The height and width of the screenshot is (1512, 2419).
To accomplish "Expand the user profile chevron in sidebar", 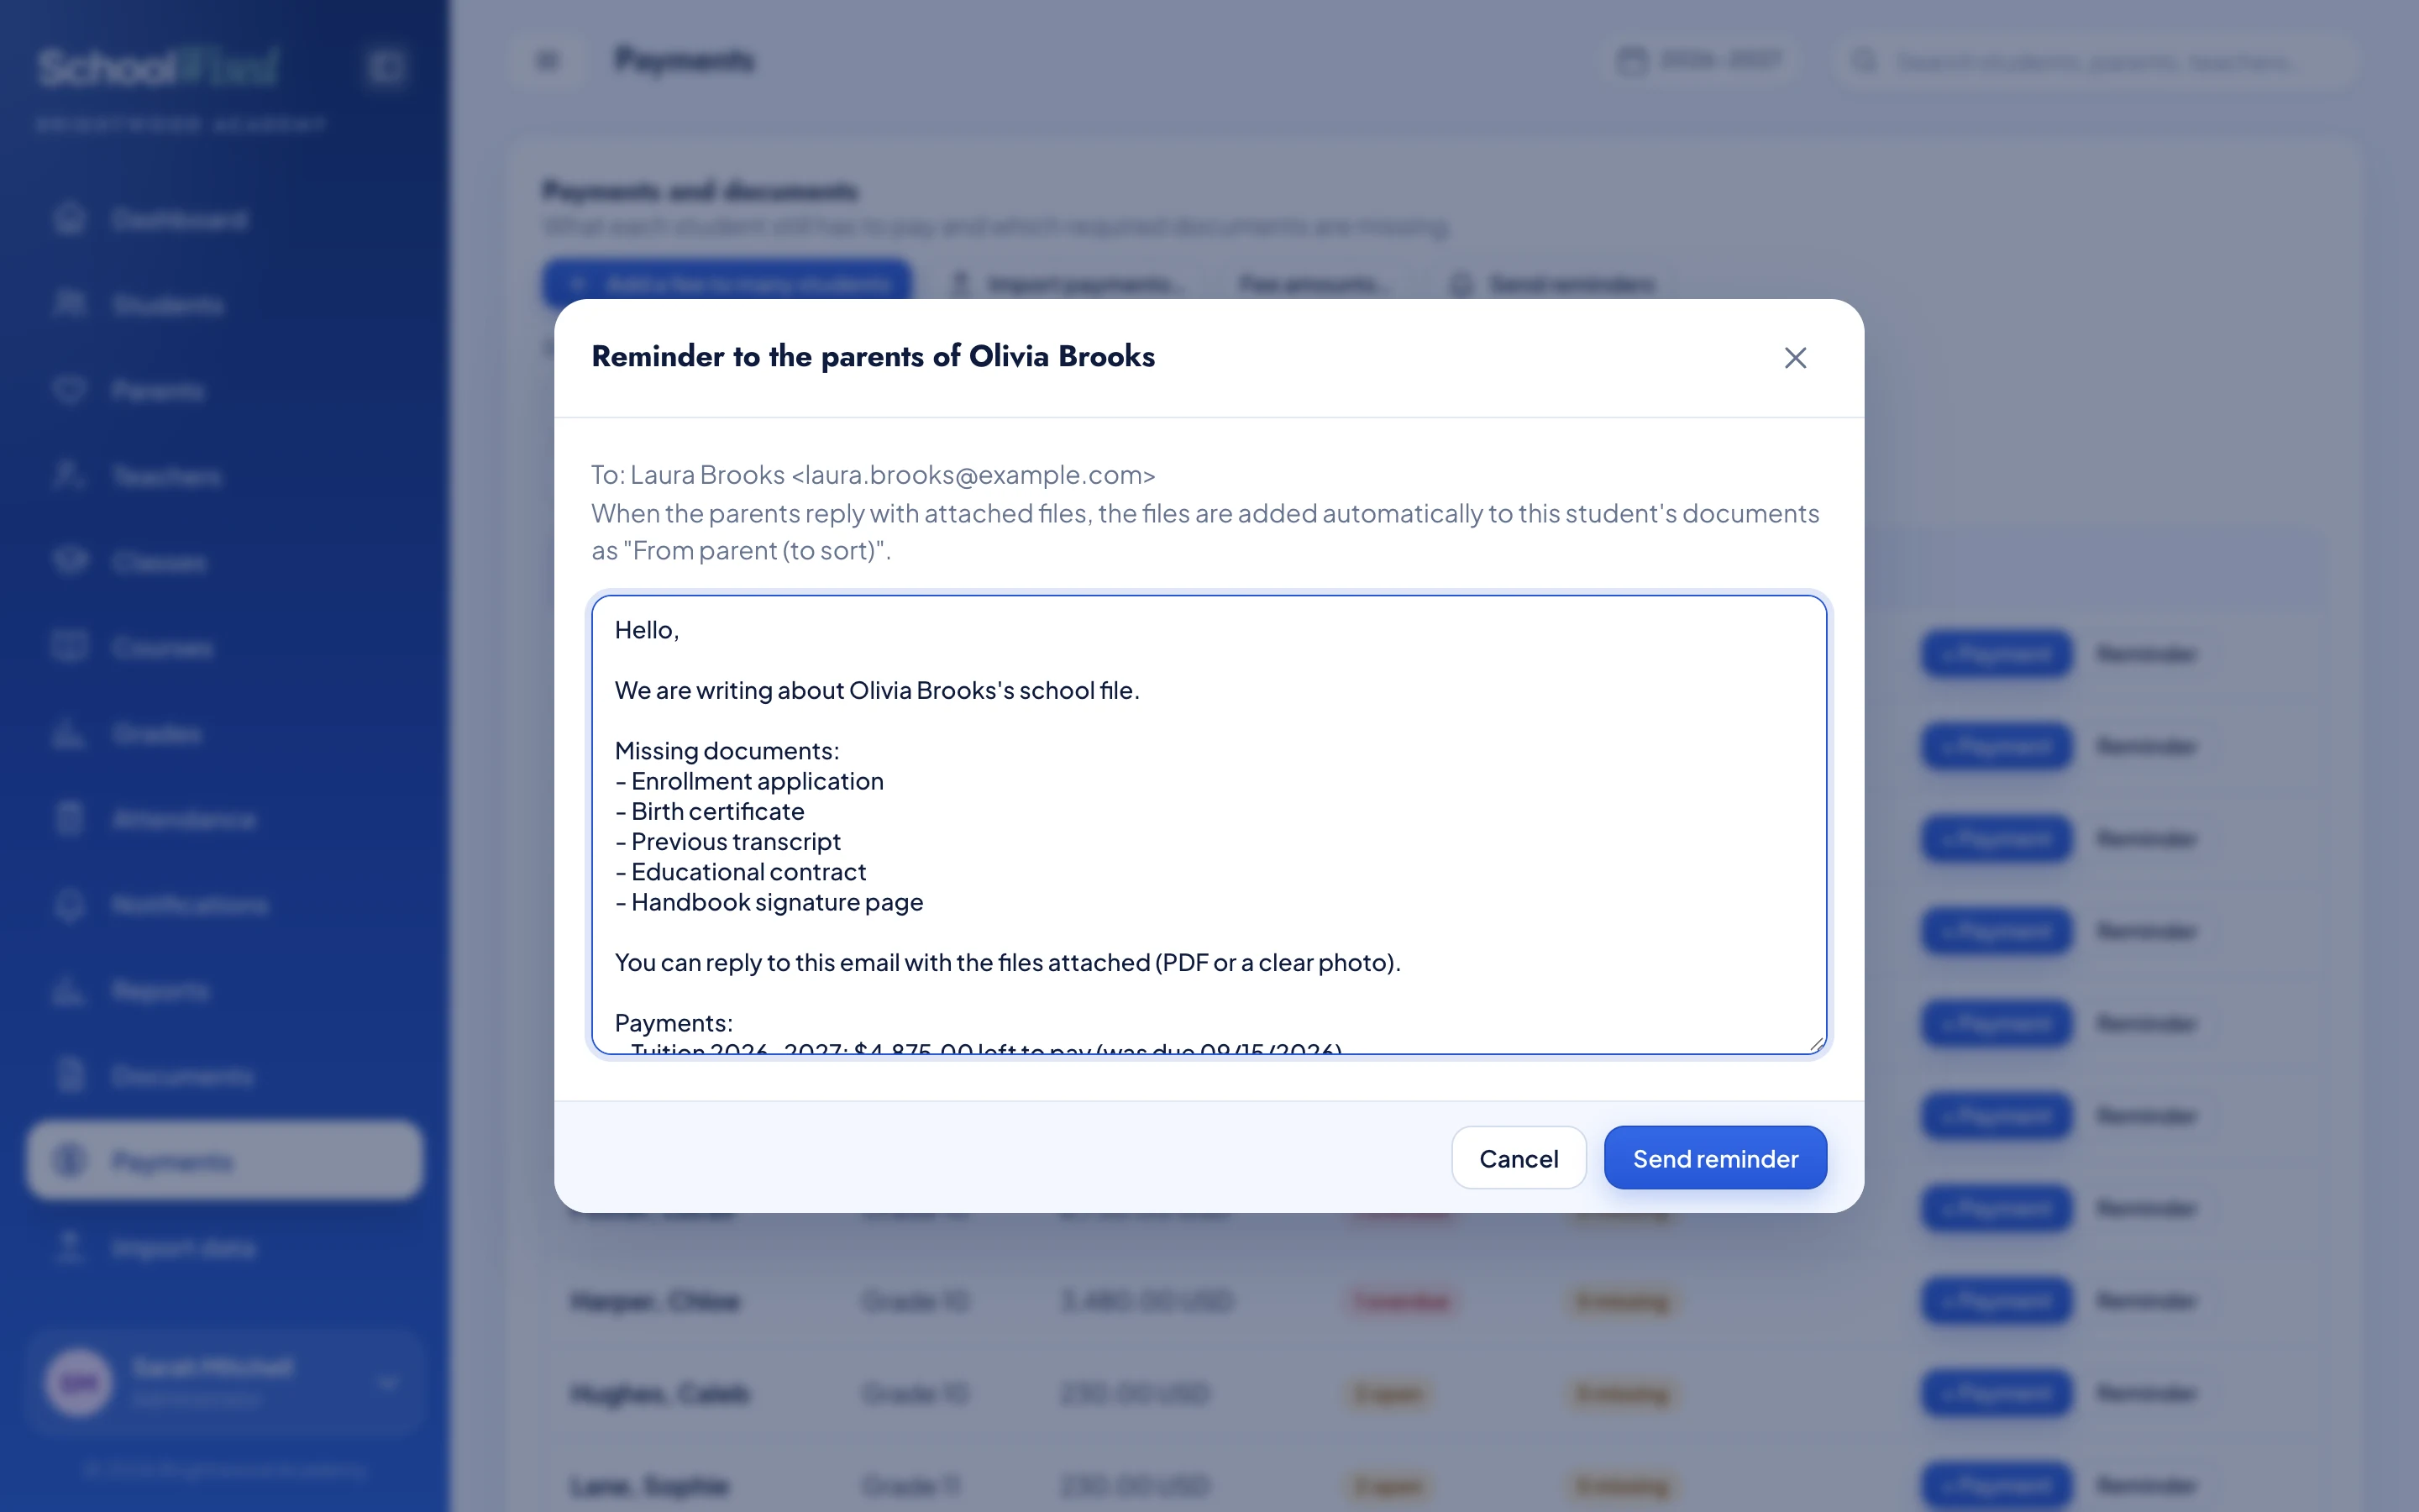I will coord(388,1383).
